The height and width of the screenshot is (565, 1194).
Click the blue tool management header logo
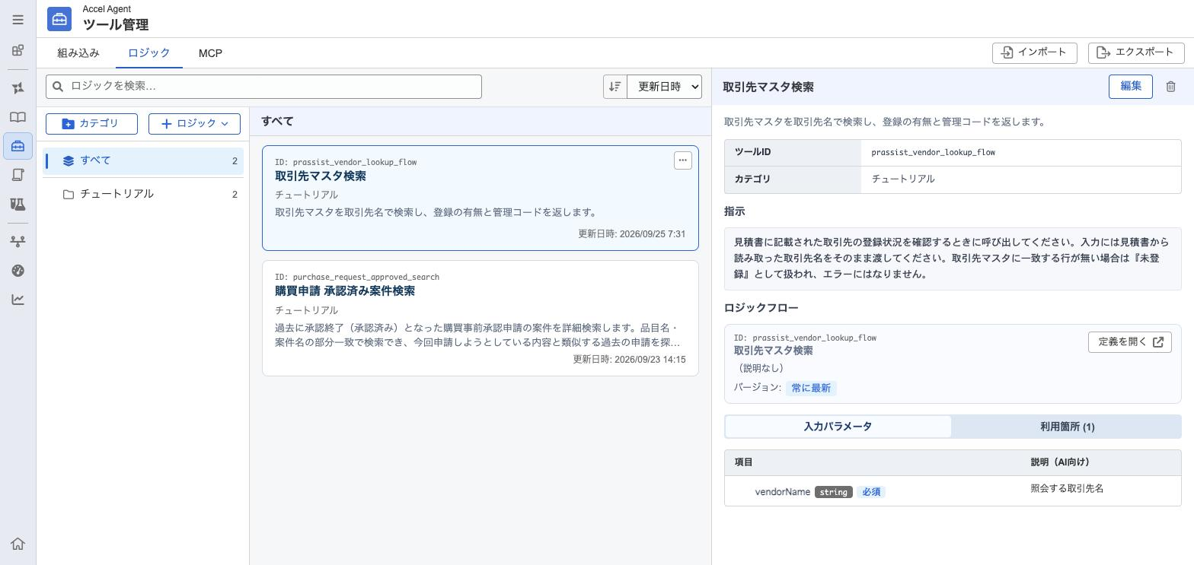point(59,19)
